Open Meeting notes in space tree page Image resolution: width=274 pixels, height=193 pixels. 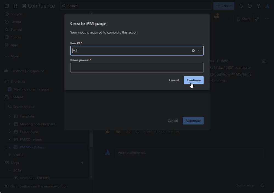[x=38, y=124]
